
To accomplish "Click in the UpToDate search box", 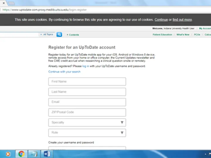I will pyautogui.click(x=19, y=35).
